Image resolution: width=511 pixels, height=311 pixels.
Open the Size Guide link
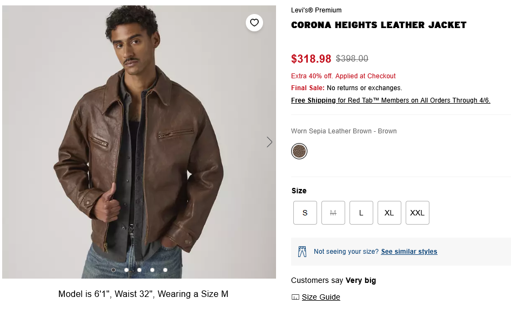321,297
